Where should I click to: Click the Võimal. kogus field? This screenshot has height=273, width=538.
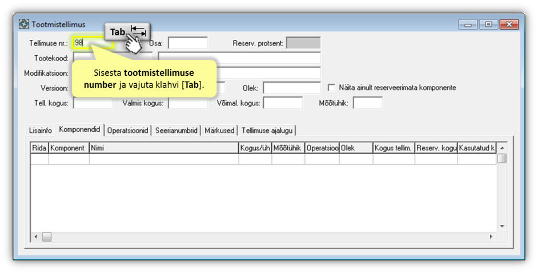(x=283, y=103)
